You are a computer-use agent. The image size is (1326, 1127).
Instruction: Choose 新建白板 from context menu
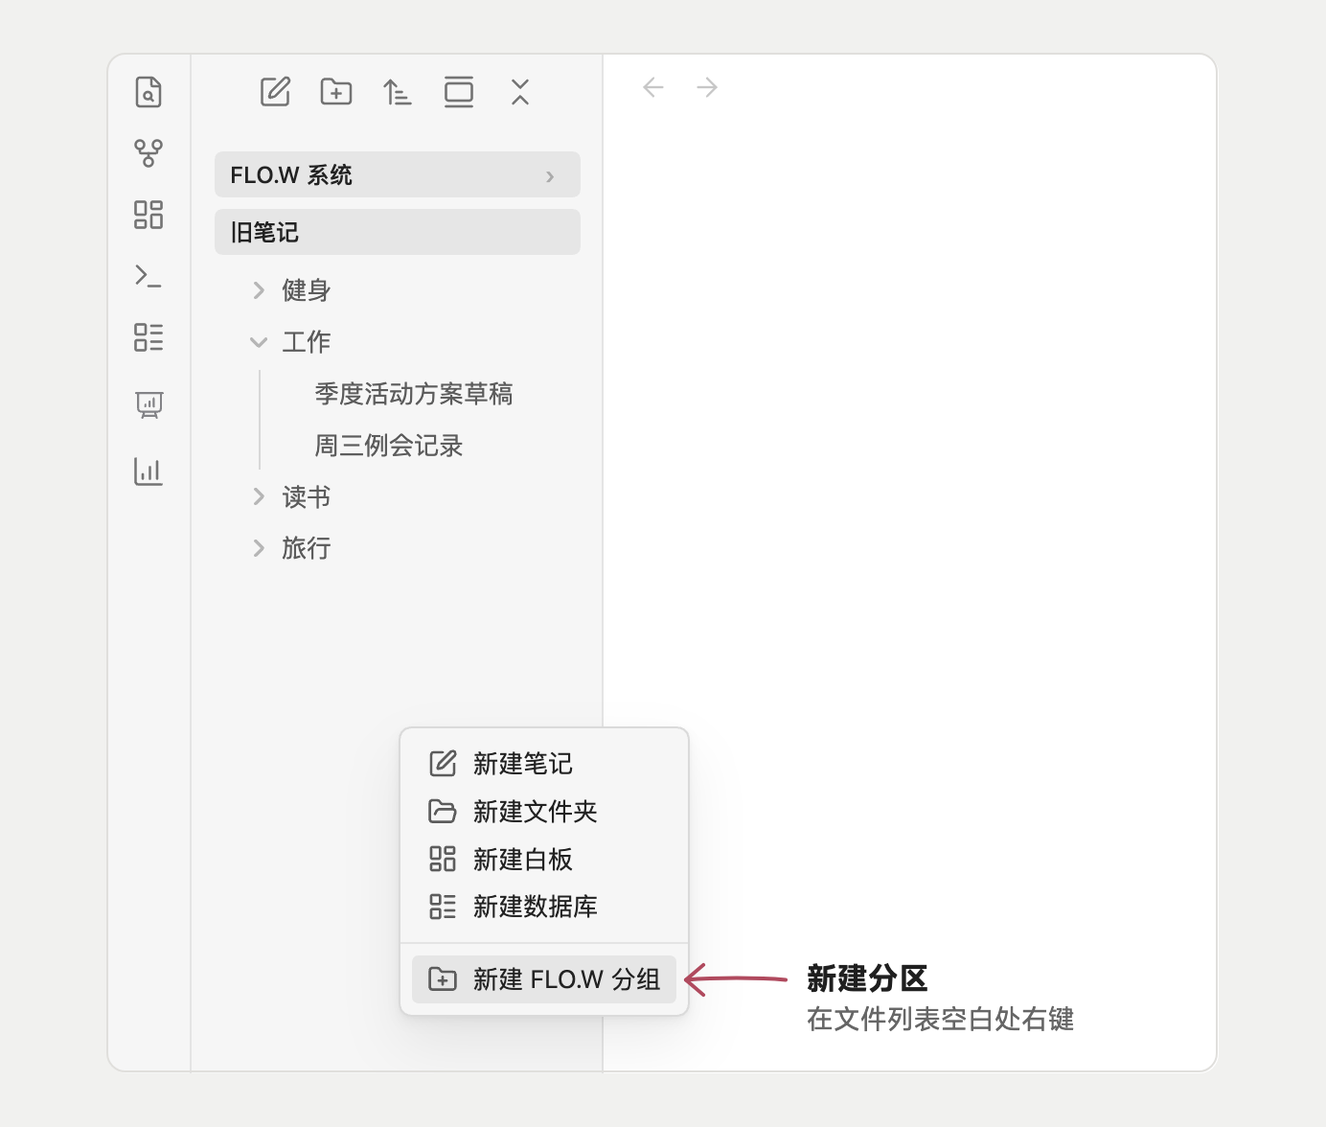[x=544, y=860]
